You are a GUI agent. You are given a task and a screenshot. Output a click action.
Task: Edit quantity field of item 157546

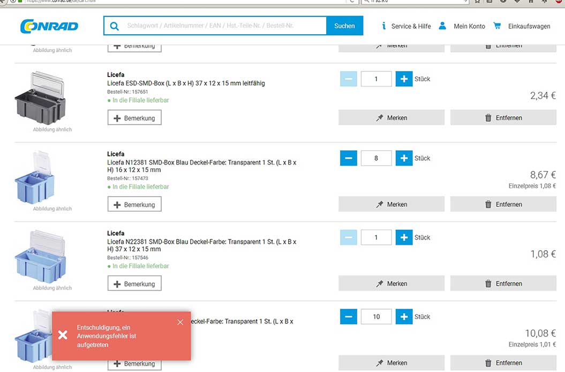pos(376,237)
